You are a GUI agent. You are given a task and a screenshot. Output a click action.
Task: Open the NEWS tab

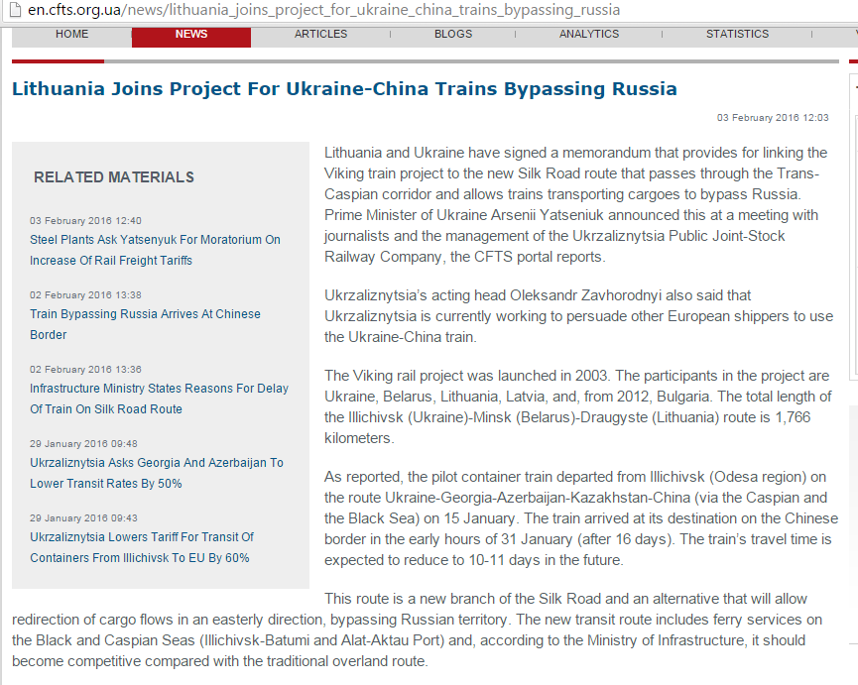coord(191,37)
